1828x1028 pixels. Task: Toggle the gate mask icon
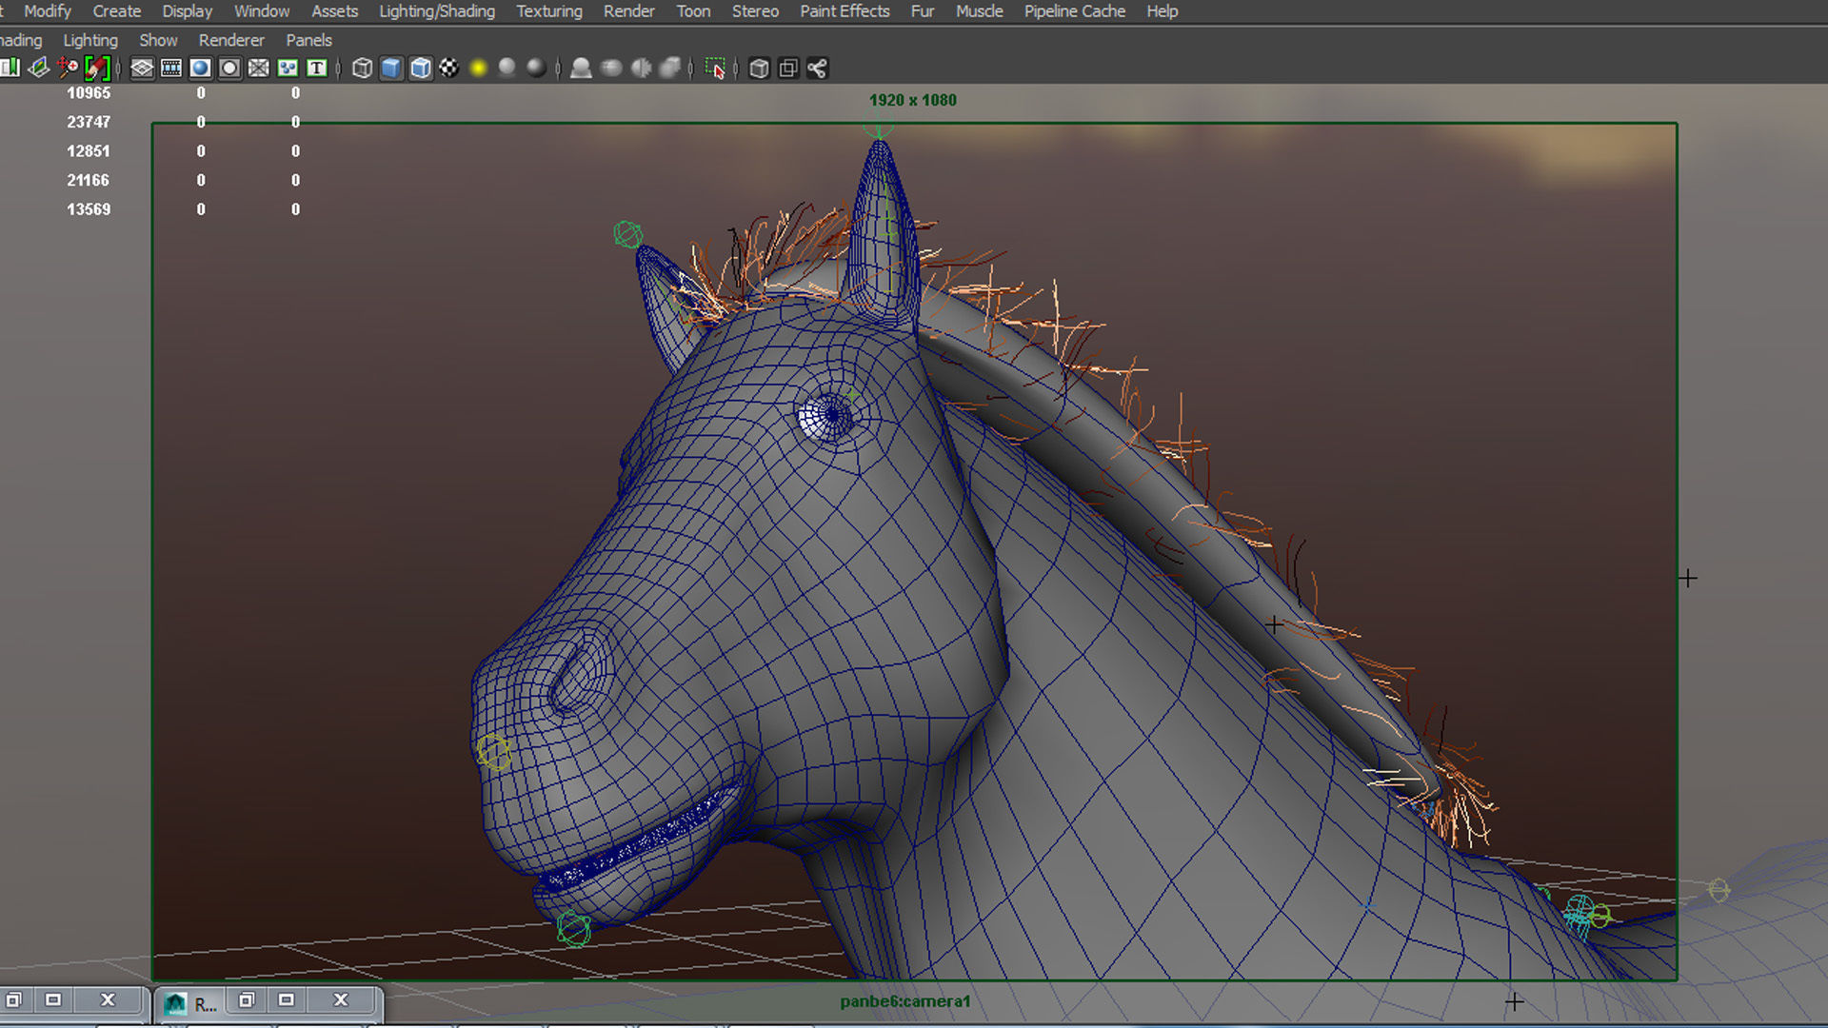(229, 68)
